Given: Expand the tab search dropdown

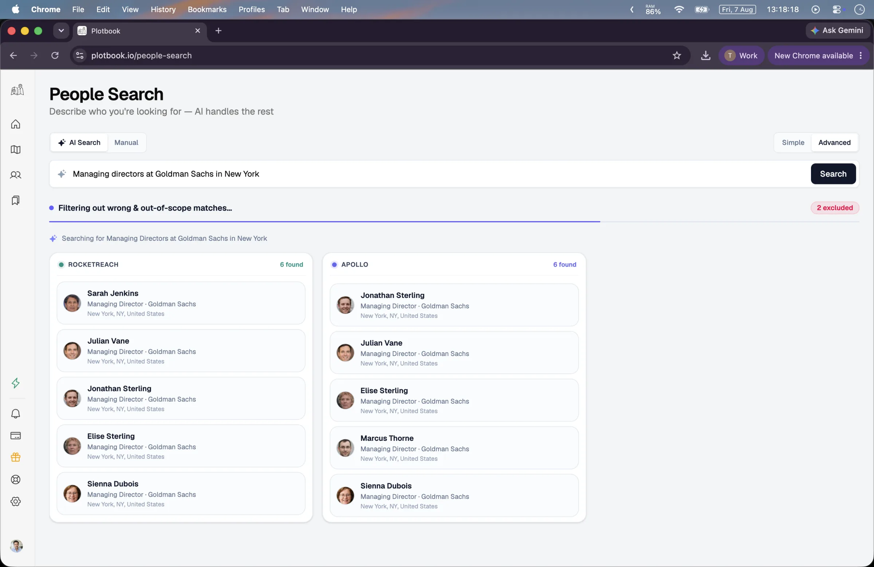Looking at the screenshot, I should click(61, 31).
